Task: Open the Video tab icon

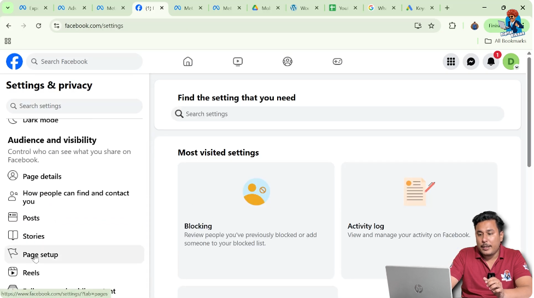Action: pos(238,62)
